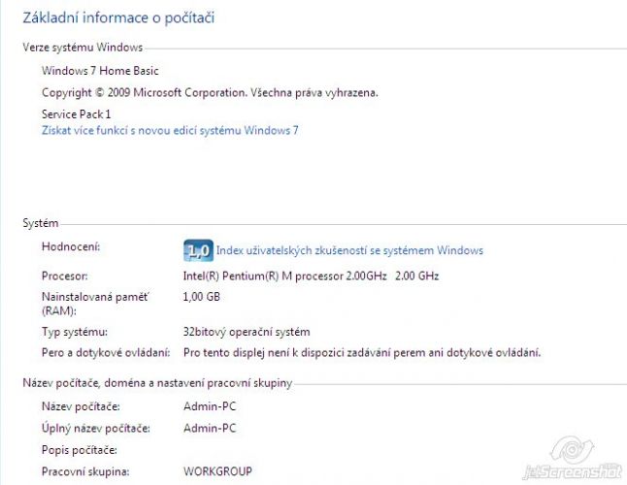Click the Verze systému Windows section header
Screen dimensions: 627x485
coord(82,48)
